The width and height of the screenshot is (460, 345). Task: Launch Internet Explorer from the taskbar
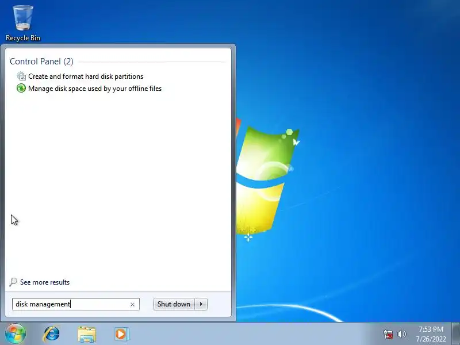[x=52, y=334]
